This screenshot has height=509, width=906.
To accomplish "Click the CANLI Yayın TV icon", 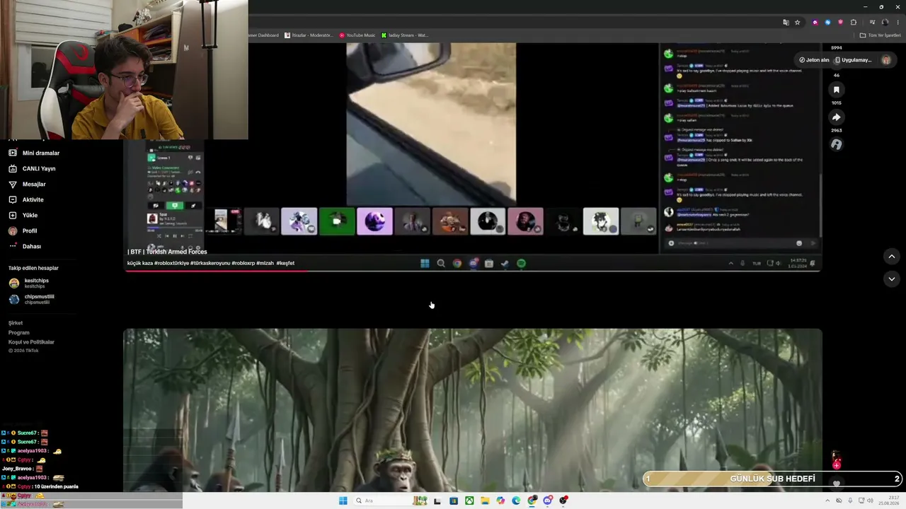I will coord(13,168).
